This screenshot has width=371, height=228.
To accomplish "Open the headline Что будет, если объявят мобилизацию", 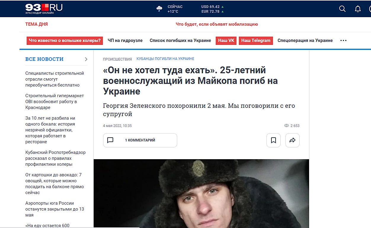I will (217, 24).
